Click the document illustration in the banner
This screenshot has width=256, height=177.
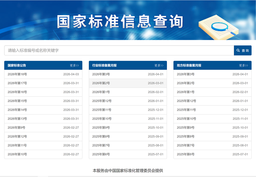point(219,27)
